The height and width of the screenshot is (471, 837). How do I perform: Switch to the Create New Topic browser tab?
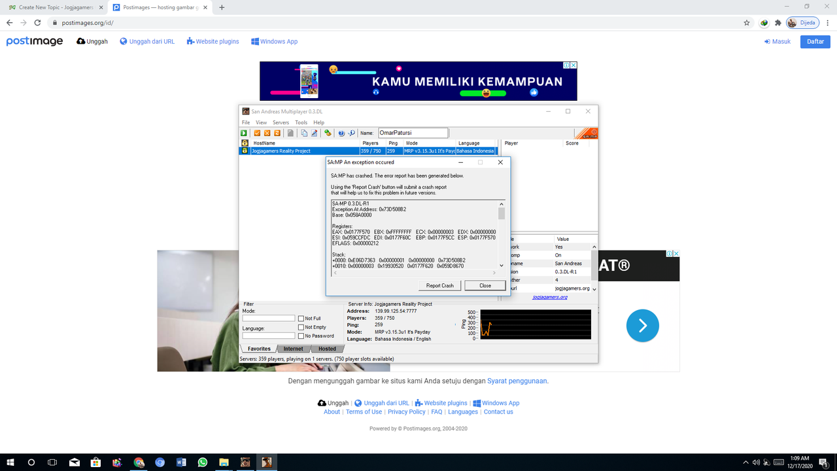pyautogui.click(x=55, y=7)
